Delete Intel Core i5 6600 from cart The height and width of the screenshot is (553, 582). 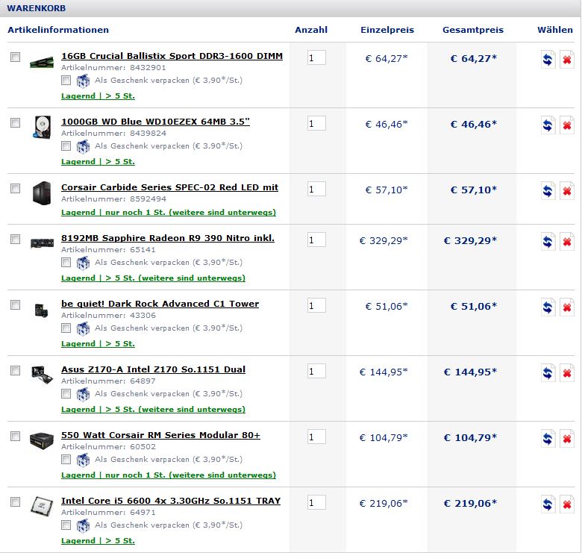click(567, 504)
